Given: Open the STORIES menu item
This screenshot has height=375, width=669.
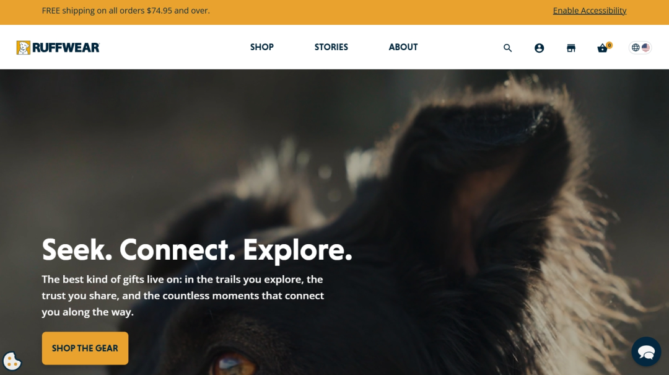Looking at the screenshot, I should 331,47.
